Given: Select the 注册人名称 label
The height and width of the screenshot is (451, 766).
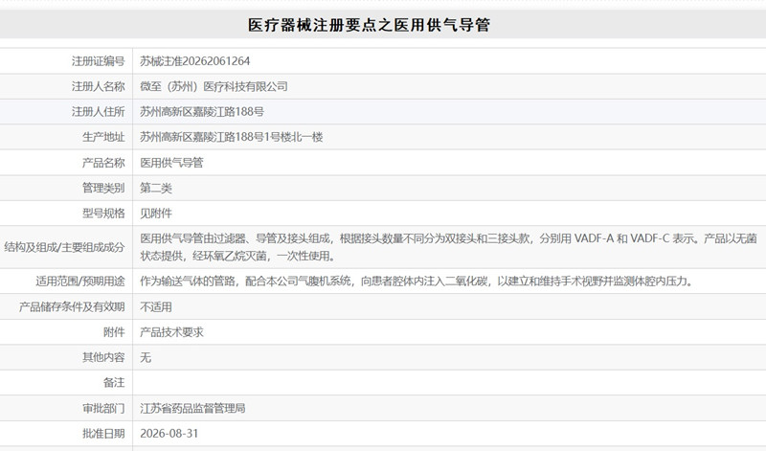Looking at the screenshot, I should [99, 86].
